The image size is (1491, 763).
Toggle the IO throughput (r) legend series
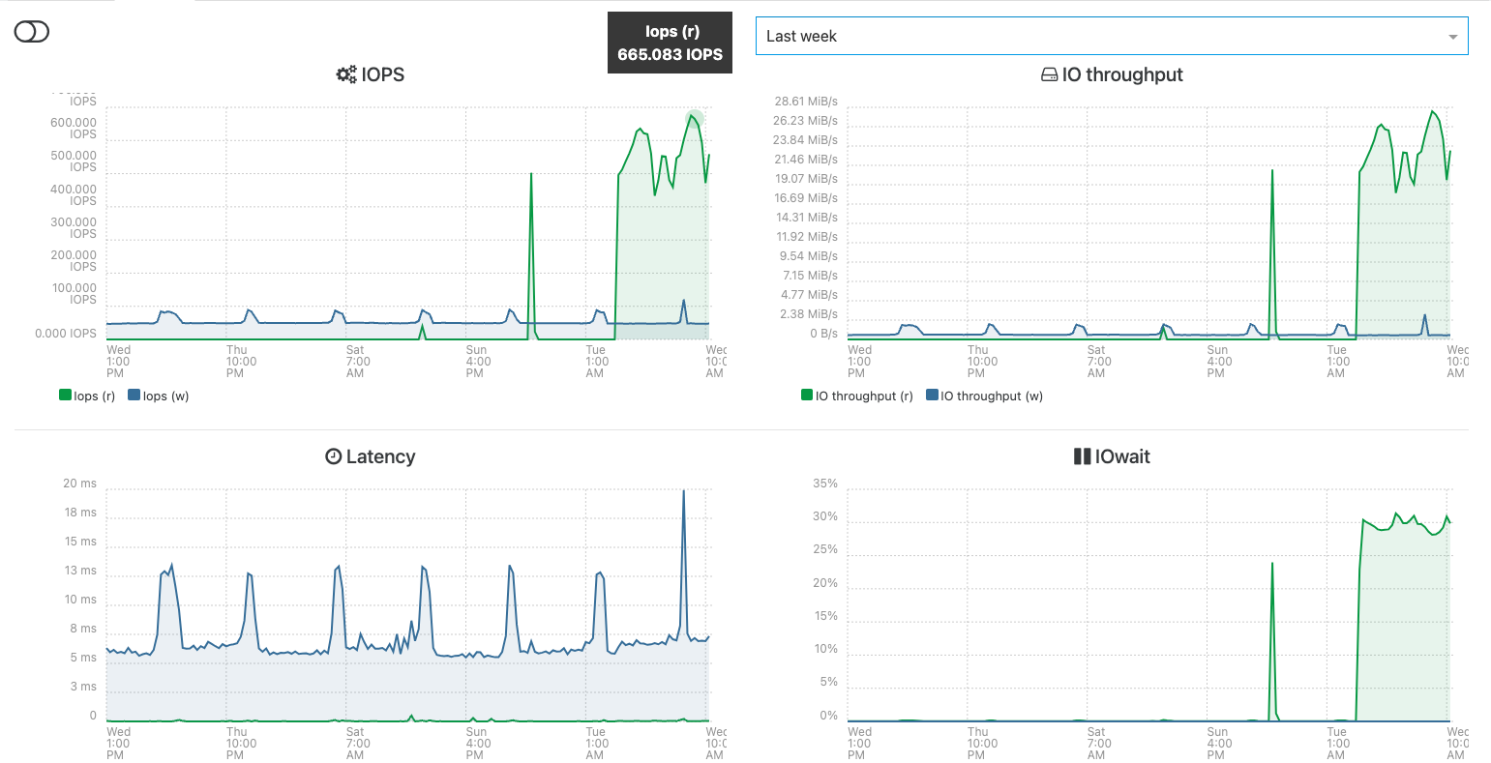point(857,396)
